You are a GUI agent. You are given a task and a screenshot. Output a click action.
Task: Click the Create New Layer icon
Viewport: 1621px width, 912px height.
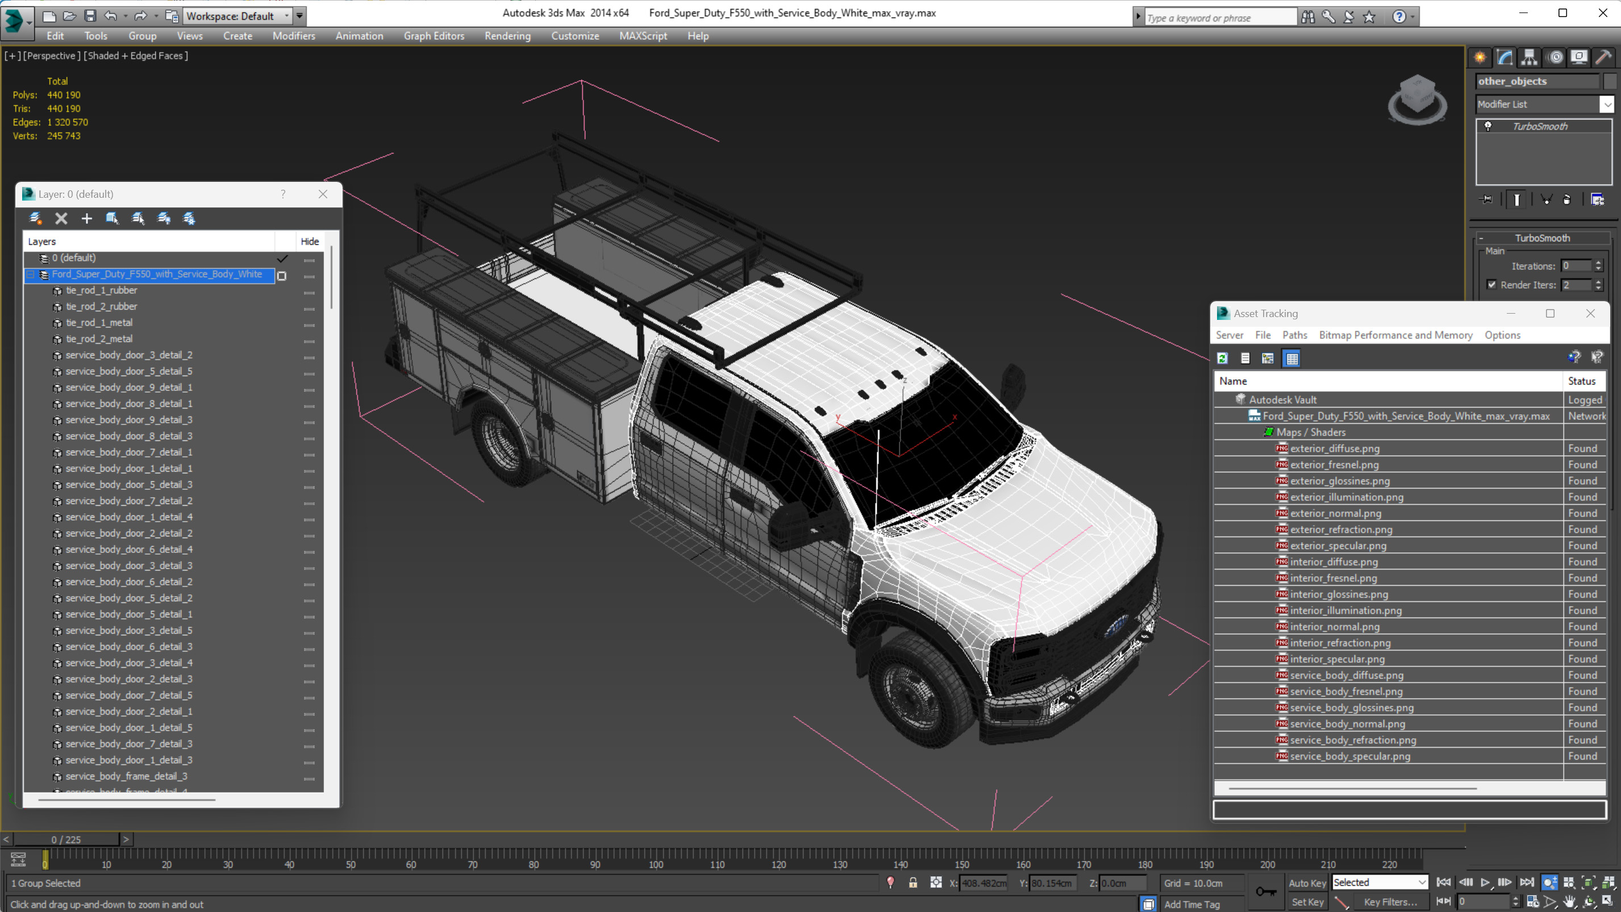pyautogui.click(x=36, y=218)
